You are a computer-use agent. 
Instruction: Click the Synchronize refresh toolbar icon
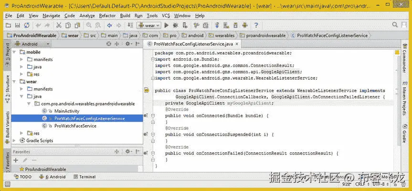[x=27, y=25]
